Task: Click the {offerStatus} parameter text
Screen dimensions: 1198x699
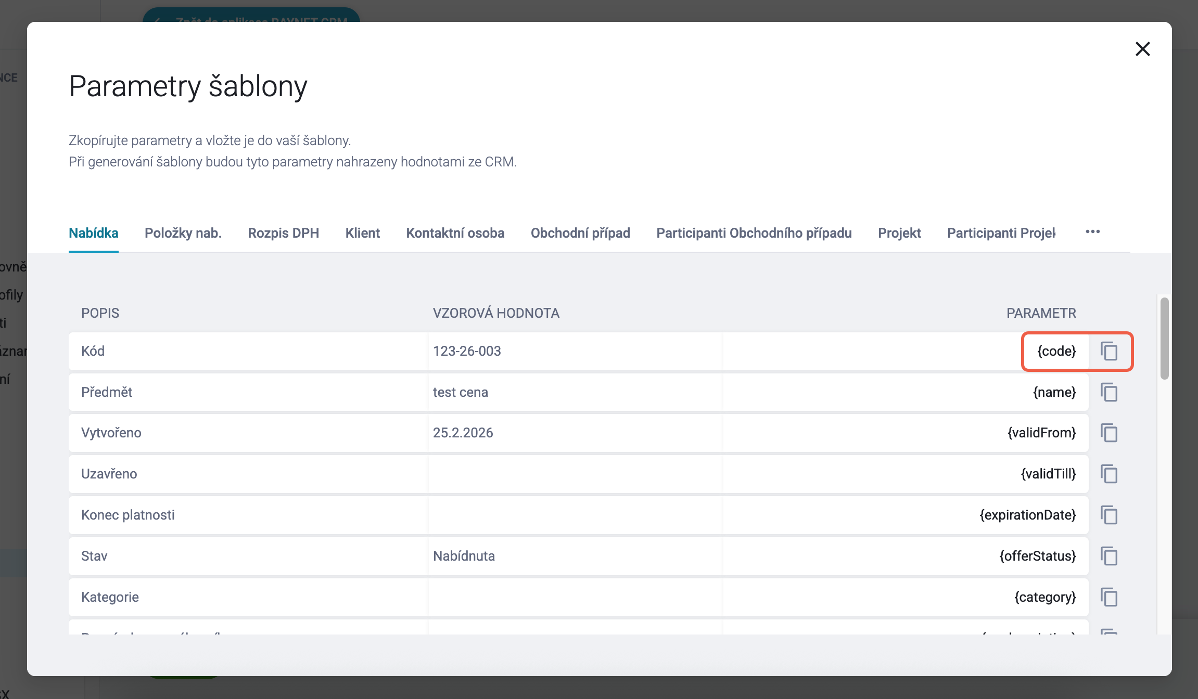Action: [x=1038, y=556]
